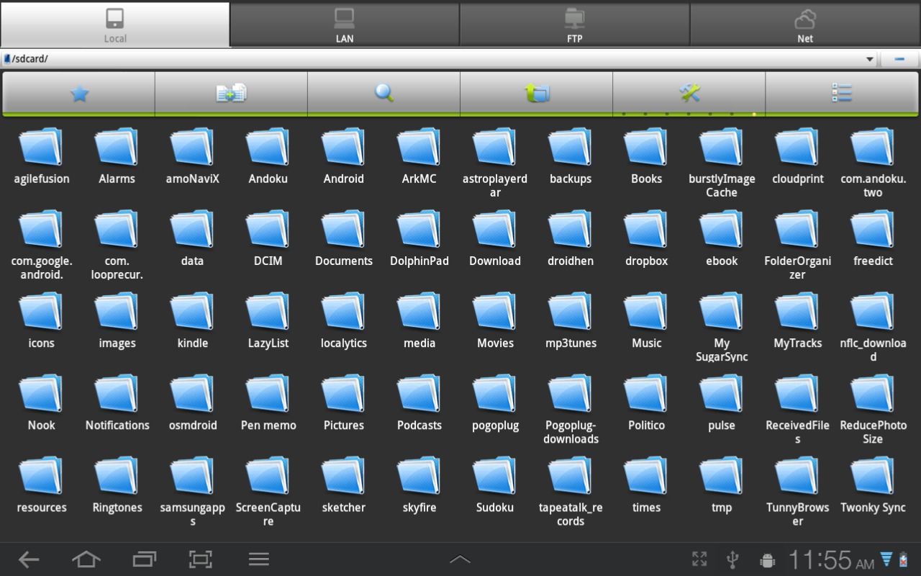Open the astroplayerdar folder
This screenshot has width=921, height=576.
click(x=495, y=163)
